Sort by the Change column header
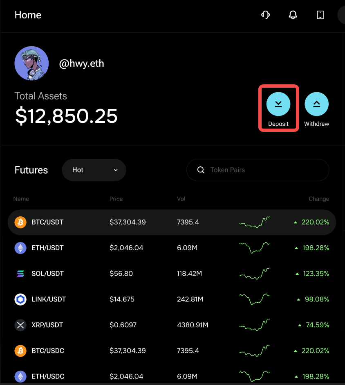This screenshot has width=345, height=385. (x=319, y=199)
